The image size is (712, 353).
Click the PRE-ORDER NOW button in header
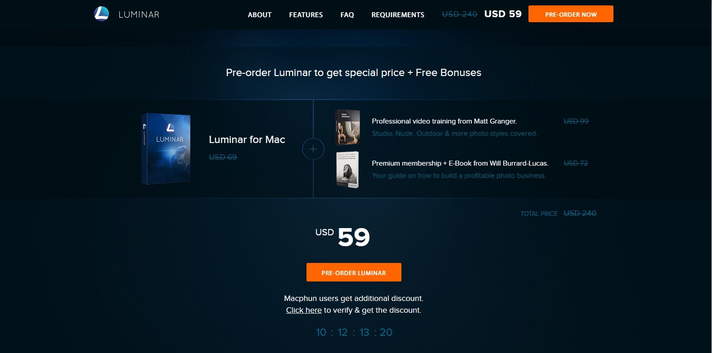pos(571,14)
